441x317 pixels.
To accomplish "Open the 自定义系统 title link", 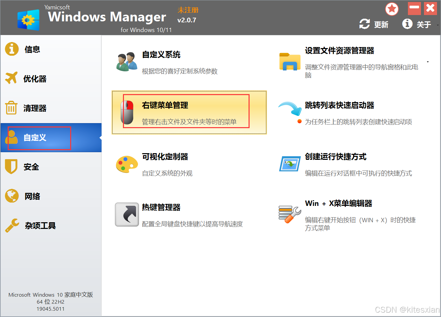I will (161, 54).
